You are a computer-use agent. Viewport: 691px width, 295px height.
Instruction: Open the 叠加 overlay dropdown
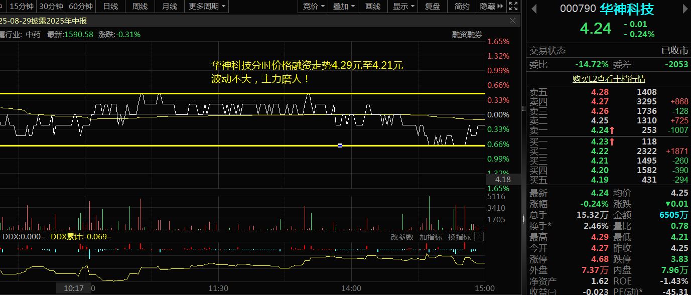click(344, 6)
